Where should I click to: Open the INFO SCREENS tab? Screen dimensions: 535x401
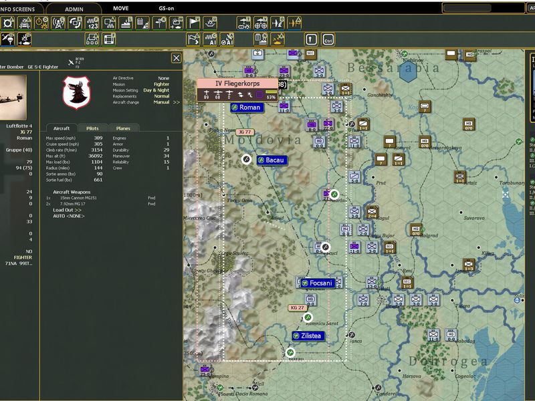click(18, 9)
